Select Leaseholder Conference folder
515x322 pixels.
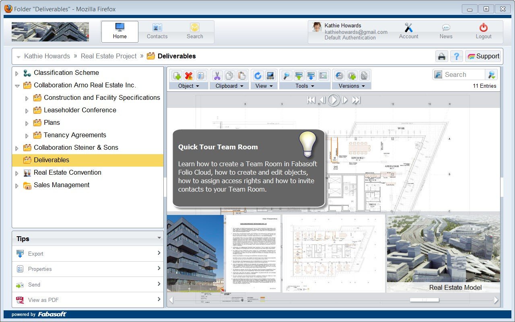pos(80,110)
